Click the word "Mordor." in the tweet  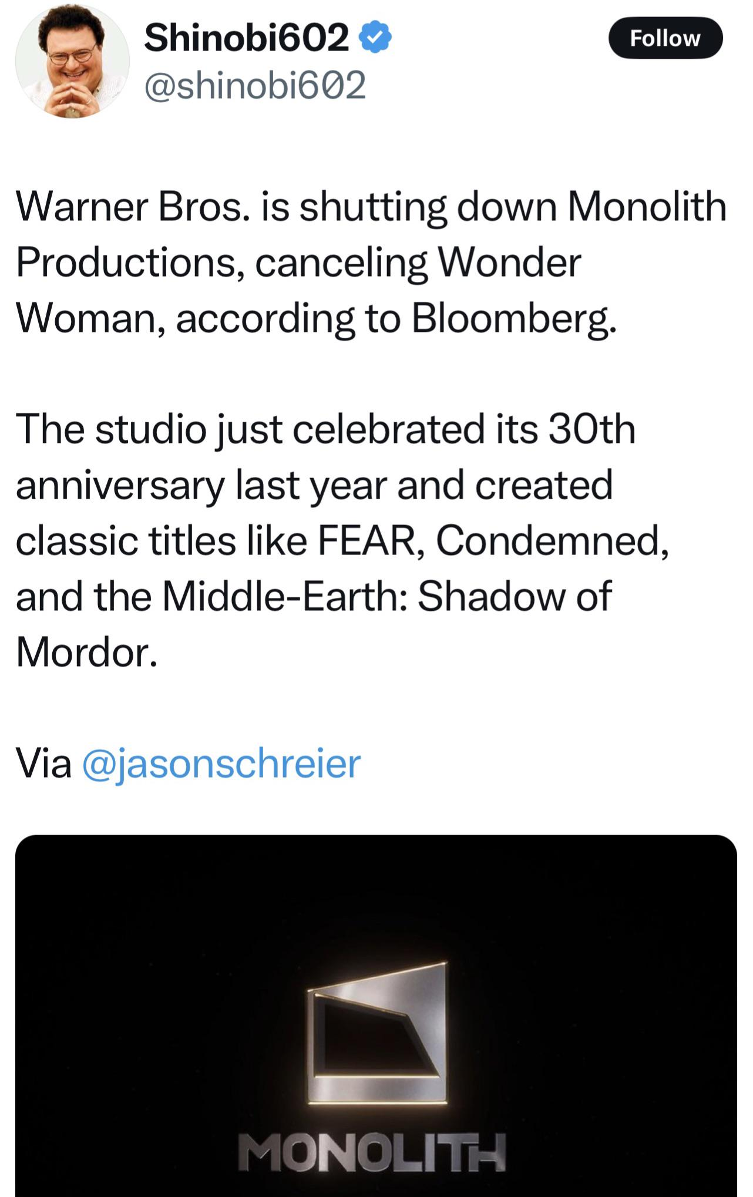[x=87, y=652]
